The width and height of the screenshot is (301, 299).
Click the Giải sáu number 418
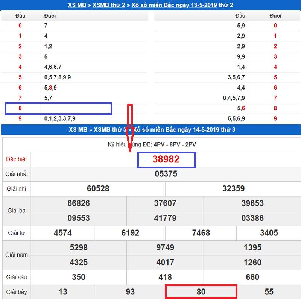(x=165, y=277)
